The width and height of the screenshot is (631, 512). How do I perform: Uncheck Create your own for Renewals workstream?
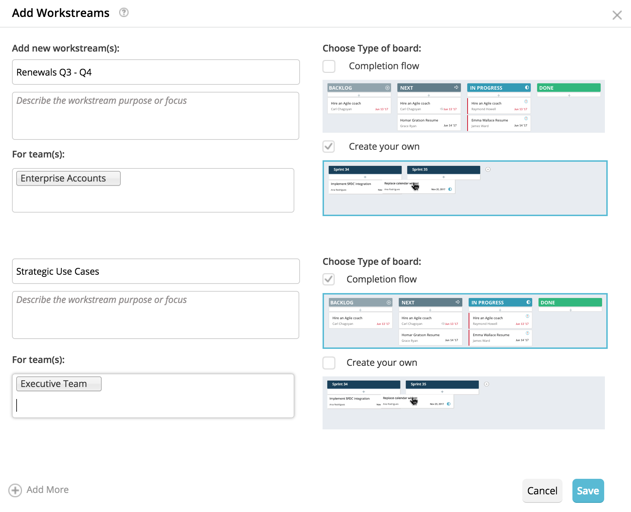(329, 147)
